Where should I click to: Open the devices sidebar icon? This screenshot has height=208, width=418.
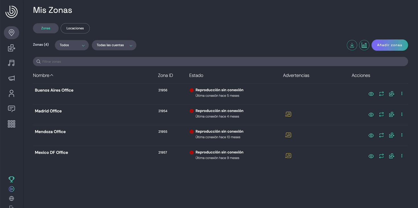11,48
